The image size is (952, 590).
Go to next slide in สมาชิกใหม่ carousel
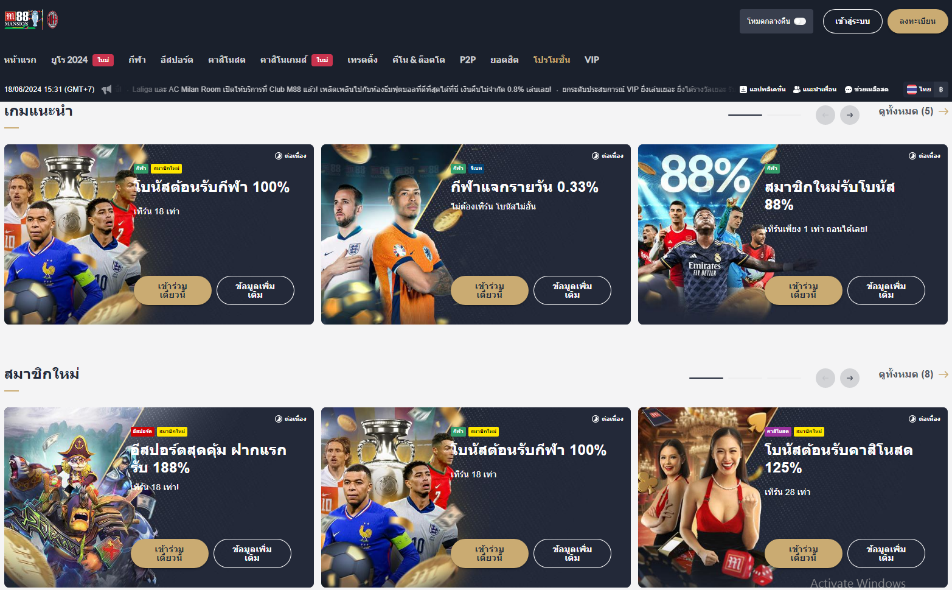[x=850, y=378]
